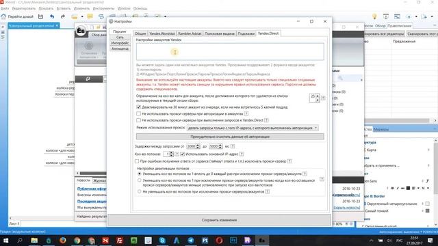Open the Инструменты menu in XMind
Image resolution: width=438 pixels, height=246 pixels.
click(x=103, y=8)
